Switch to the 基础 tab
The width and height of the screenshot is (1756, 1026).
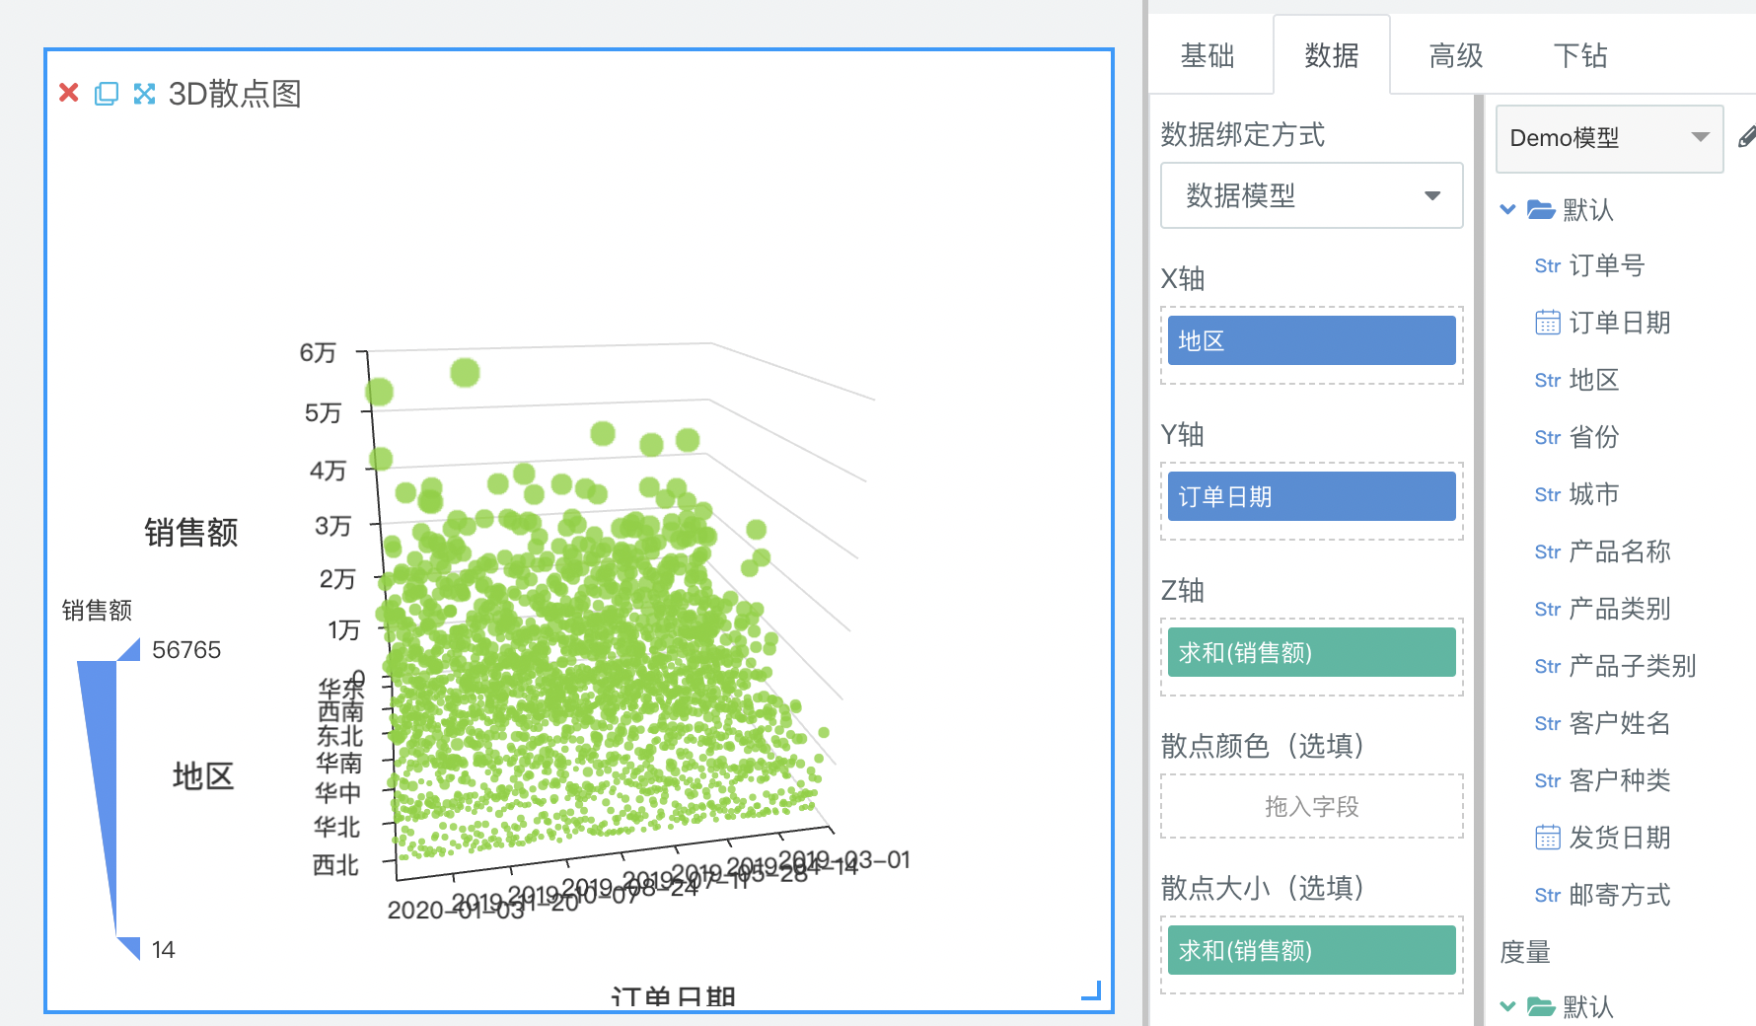click(1207, 55)
